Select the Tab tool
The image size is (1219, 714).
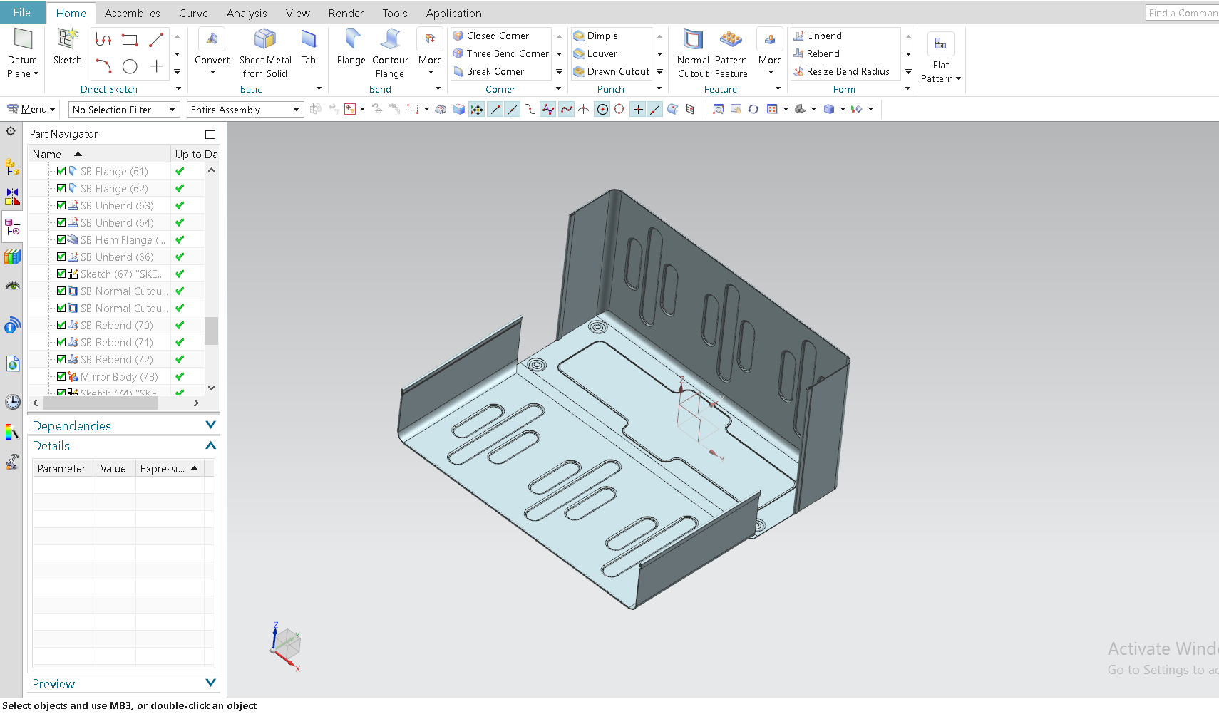[308, 51]
